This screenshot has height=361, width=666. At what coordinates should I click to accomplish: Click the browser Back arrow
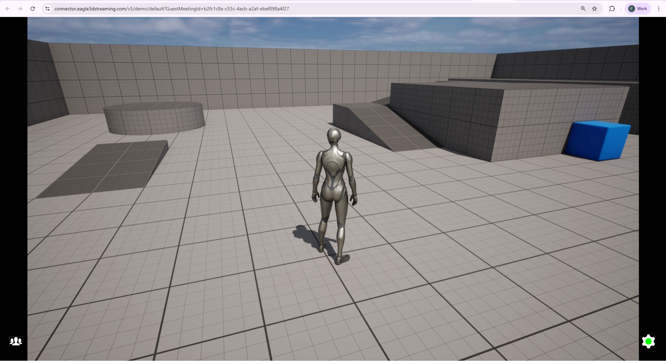click(8, 9)
